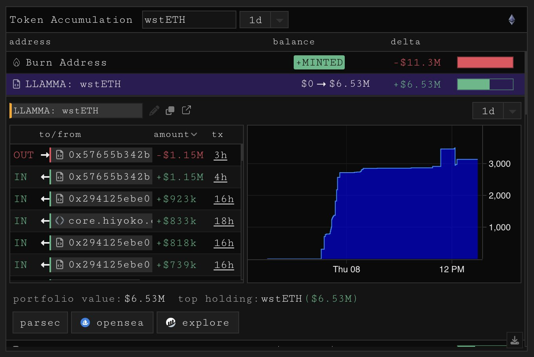The height and width of the screenshot is (357, 534).
Task: Click the contract icon beside LLAMMA: wstETH row
Action: 16,84
